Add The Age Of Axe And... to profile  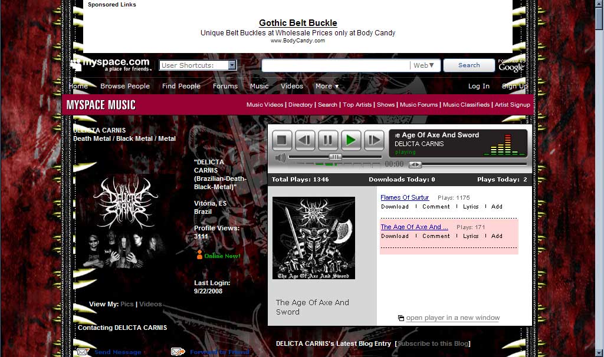click(x=497, y=236)
